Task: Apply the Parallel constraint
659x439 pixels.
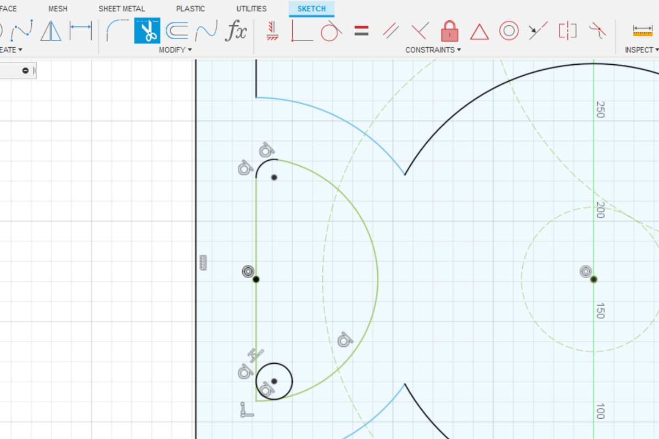Action: pos(390,30)
